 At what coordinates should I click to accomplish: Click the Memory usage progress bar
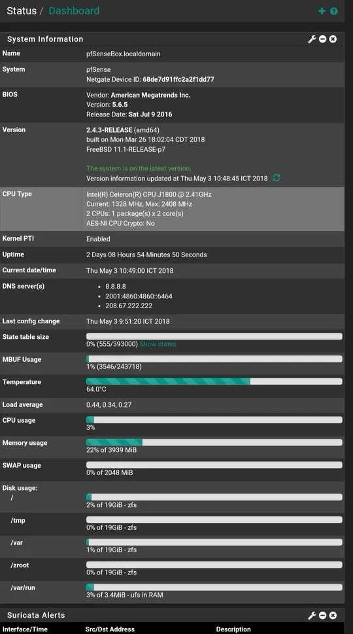coord(214,442)
